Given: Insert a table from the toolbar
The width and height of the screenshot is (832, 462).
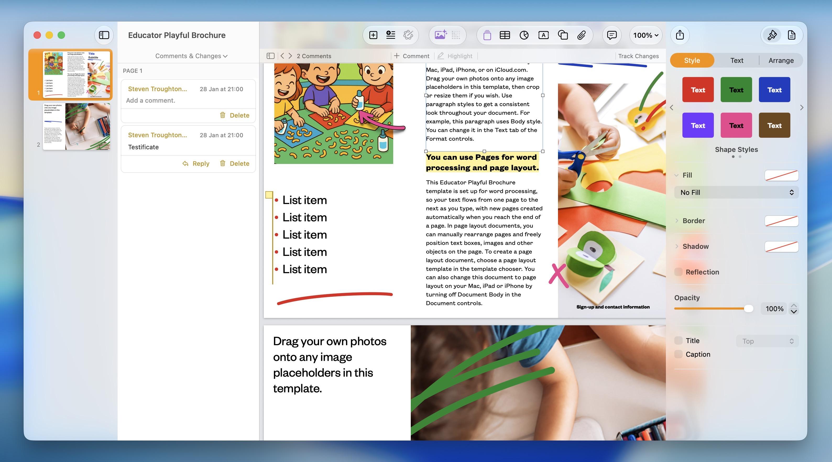Looking at the screenshot, I should pos(505,35).
